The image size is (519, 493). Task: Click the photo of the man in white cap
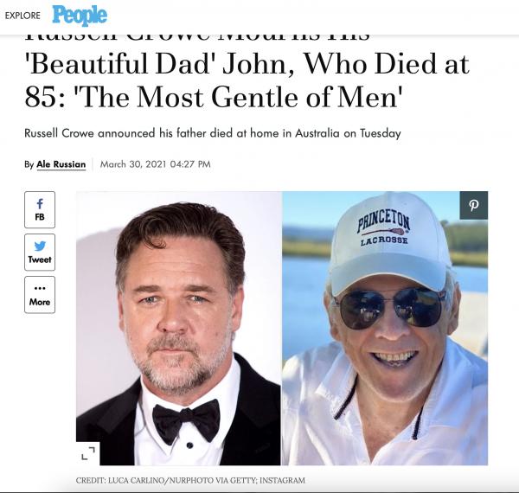[385, 328]
